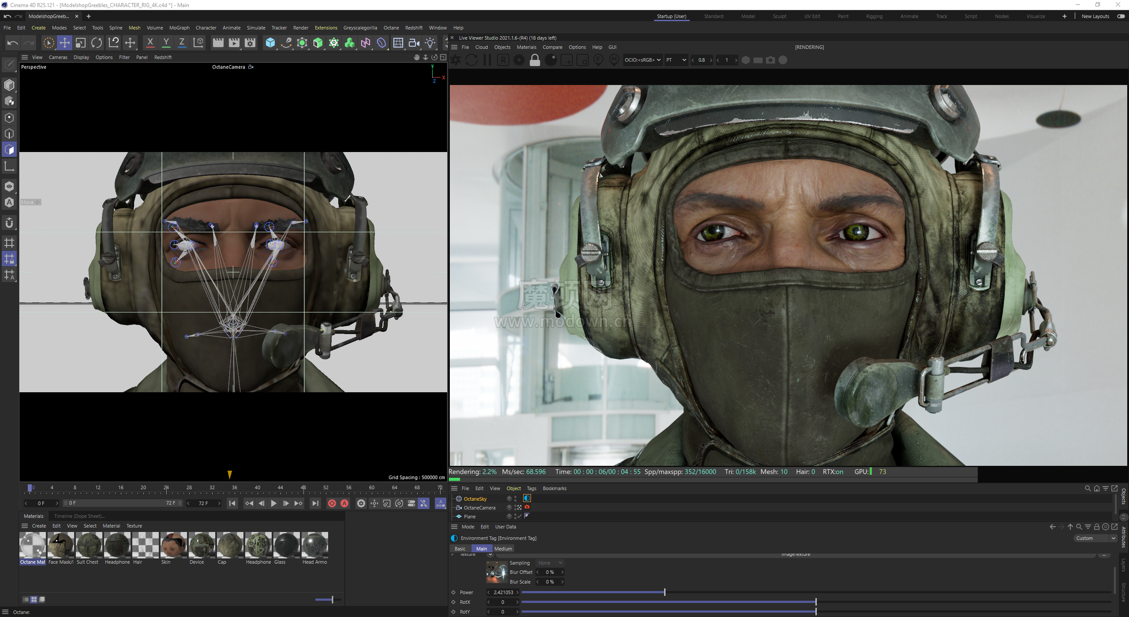Click the Live Viewer lock resolution icon
The height and width of the screenshot is (617, 1129).
[x=535, y=60]
